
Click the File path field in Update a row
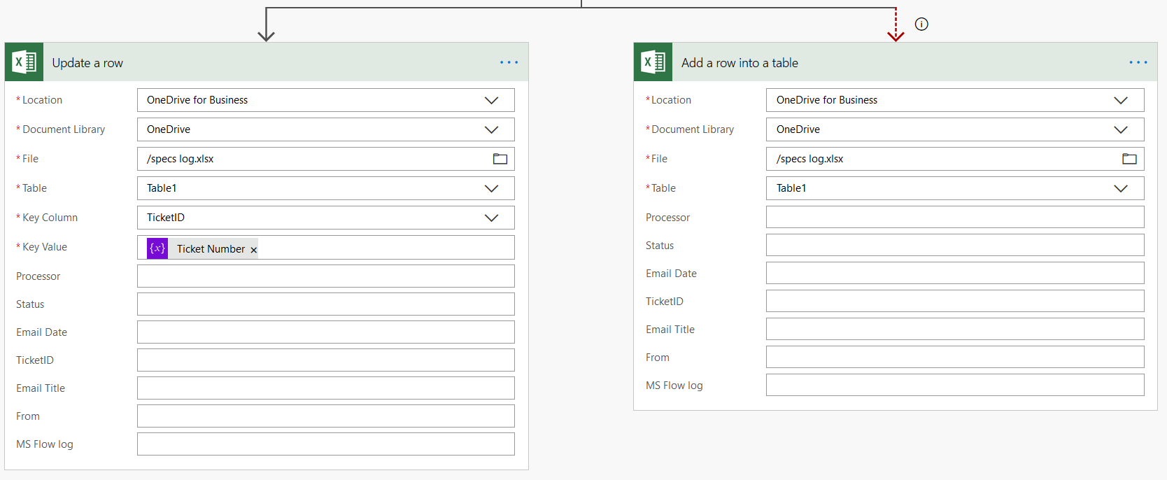click(x=326, y=159)
